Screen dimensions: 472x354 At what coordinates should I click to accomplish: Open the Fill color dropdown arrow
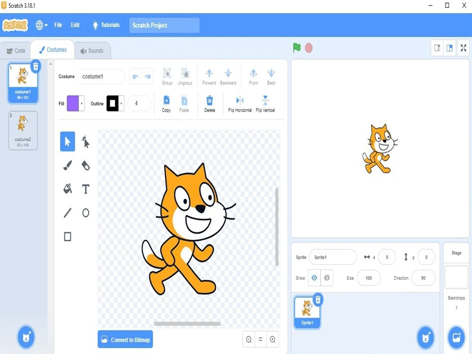81,104
